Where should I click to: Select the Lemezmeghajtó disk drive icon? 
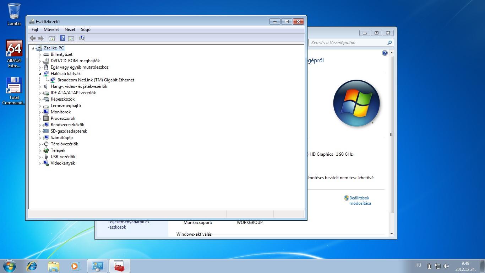tap(46, 106)
